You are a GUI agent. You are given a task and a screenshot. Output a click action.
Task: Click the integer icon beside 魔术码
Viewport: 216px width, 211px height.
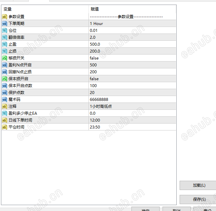click(4, 100)
